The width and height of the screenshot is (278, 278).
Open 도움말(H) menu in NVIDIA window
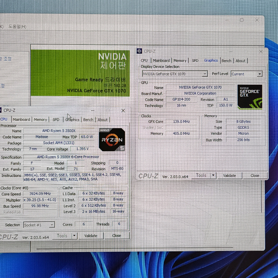click(x=17, y=27)
